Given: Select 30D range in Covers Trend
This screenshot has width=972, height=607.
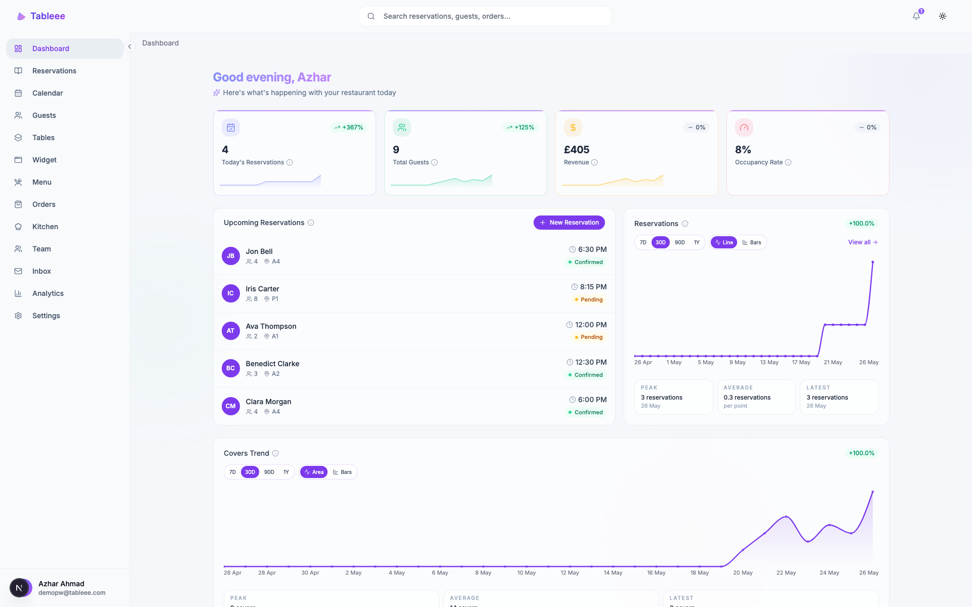Looking at the screenshot, I should 250,472.
